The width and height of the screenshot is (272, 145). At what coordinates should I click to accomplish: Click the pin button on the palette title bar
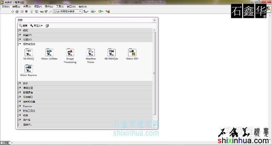154,20
